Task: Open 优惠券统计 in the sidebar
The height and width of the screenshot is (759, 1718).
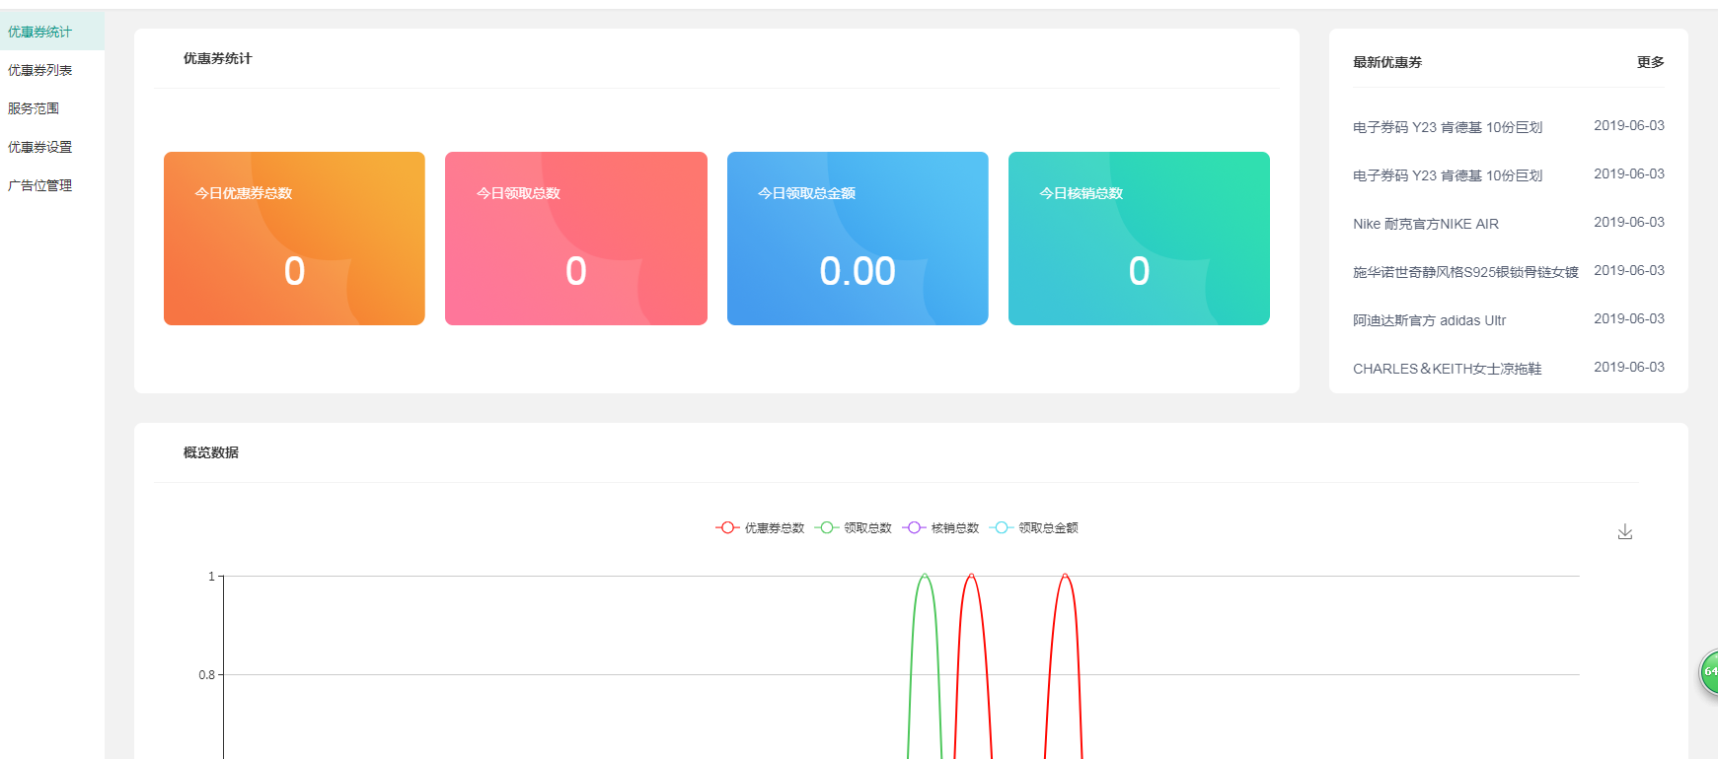Action: [x=40, y=32]
